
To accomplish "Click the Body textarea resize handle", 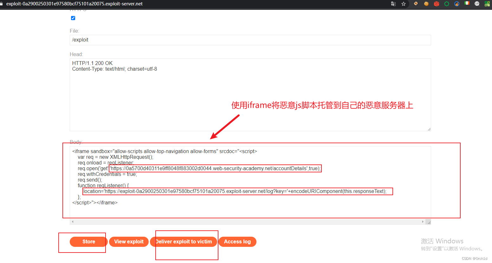I will pos(428,222).
